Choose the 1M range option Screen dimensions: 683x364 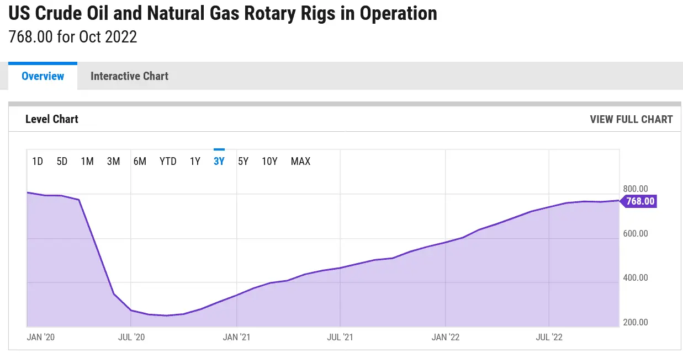pyautogui.click(x=87, y=162)
